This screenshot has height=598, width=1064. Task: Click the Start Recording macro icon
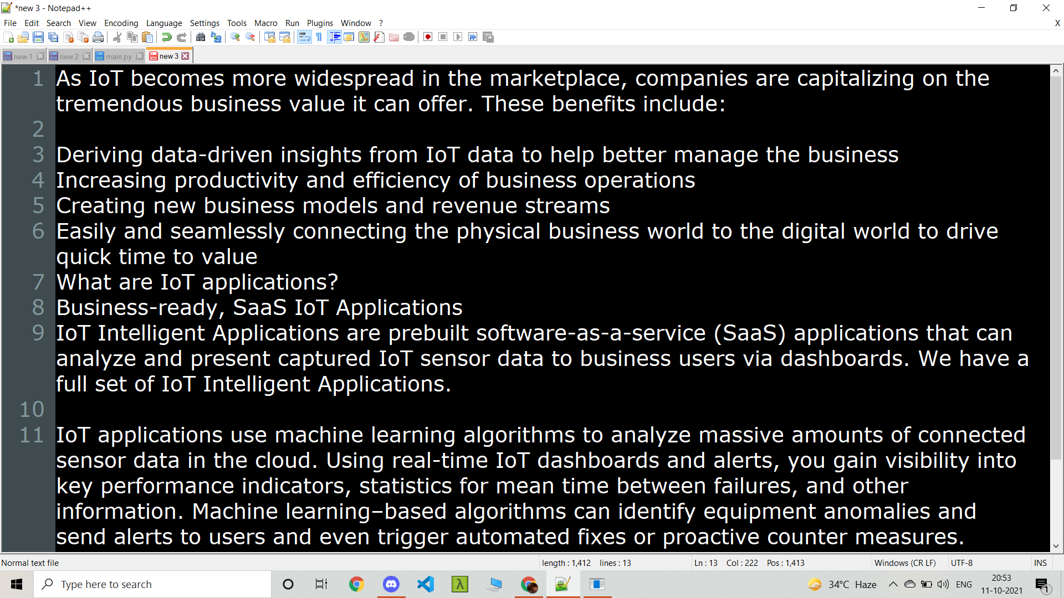[x=428, y=37]
